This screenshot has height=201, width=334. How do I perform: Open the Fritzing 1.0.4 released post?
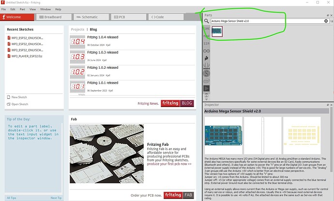pyautogui.click(x=103, y=37)
